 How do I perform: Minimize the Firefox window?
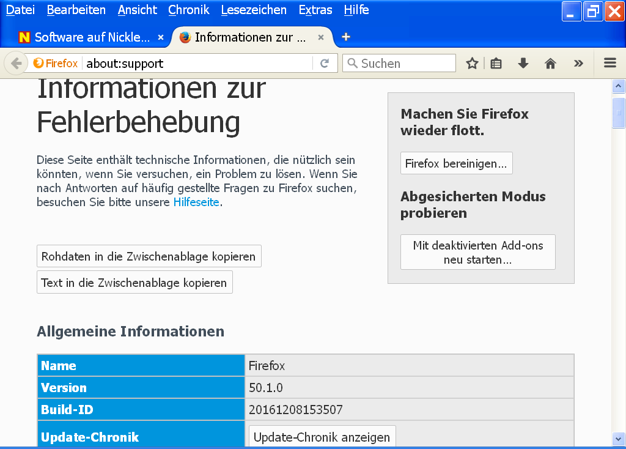(572, 11)
